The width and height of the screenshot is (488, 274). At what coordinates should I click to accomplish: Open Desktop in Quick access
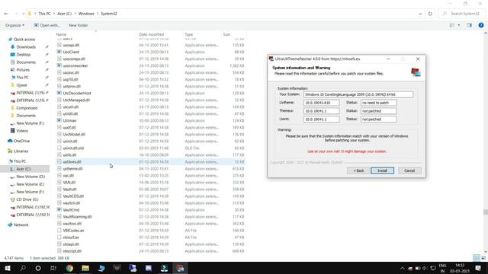click(24, 55)
